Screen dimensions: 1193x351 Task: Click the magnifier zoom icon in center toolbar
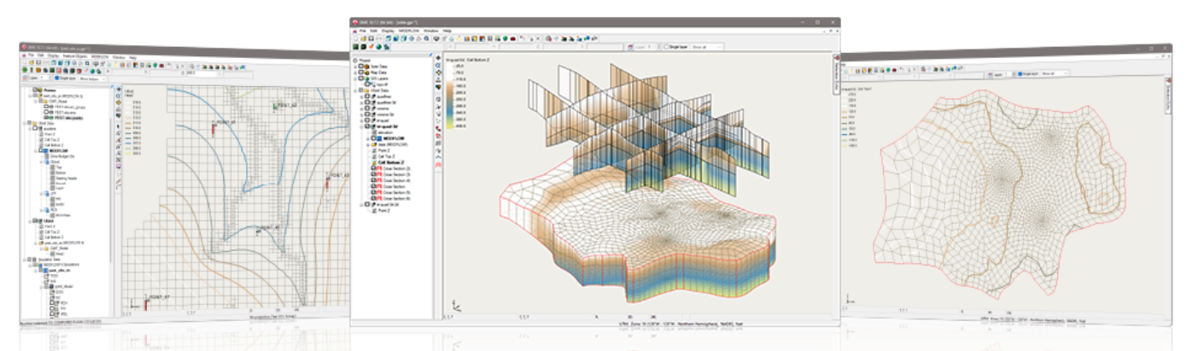(426, 38)
